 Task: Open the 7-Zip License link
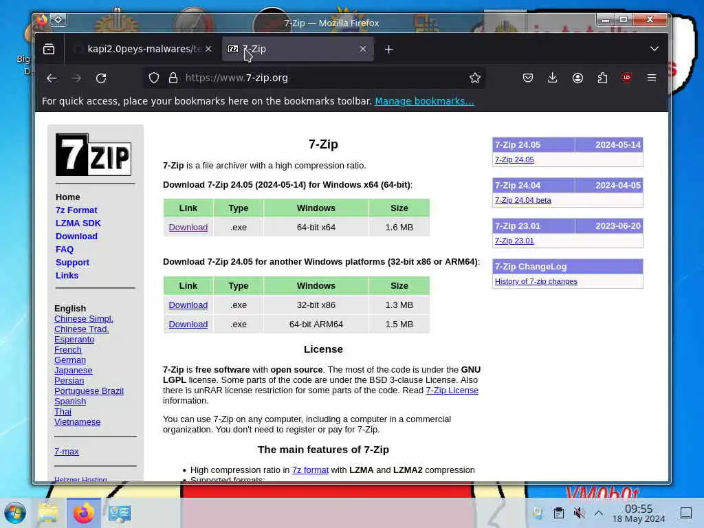[452, 390]
